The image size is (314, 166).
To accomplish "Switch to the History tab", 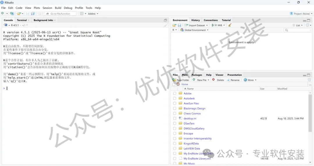I will (x=195, y=20).
